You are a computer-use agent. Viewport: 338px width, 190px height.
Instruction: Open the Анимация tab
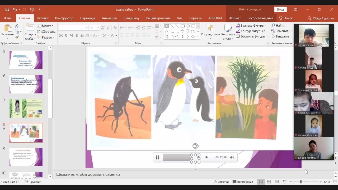(109, 18)
